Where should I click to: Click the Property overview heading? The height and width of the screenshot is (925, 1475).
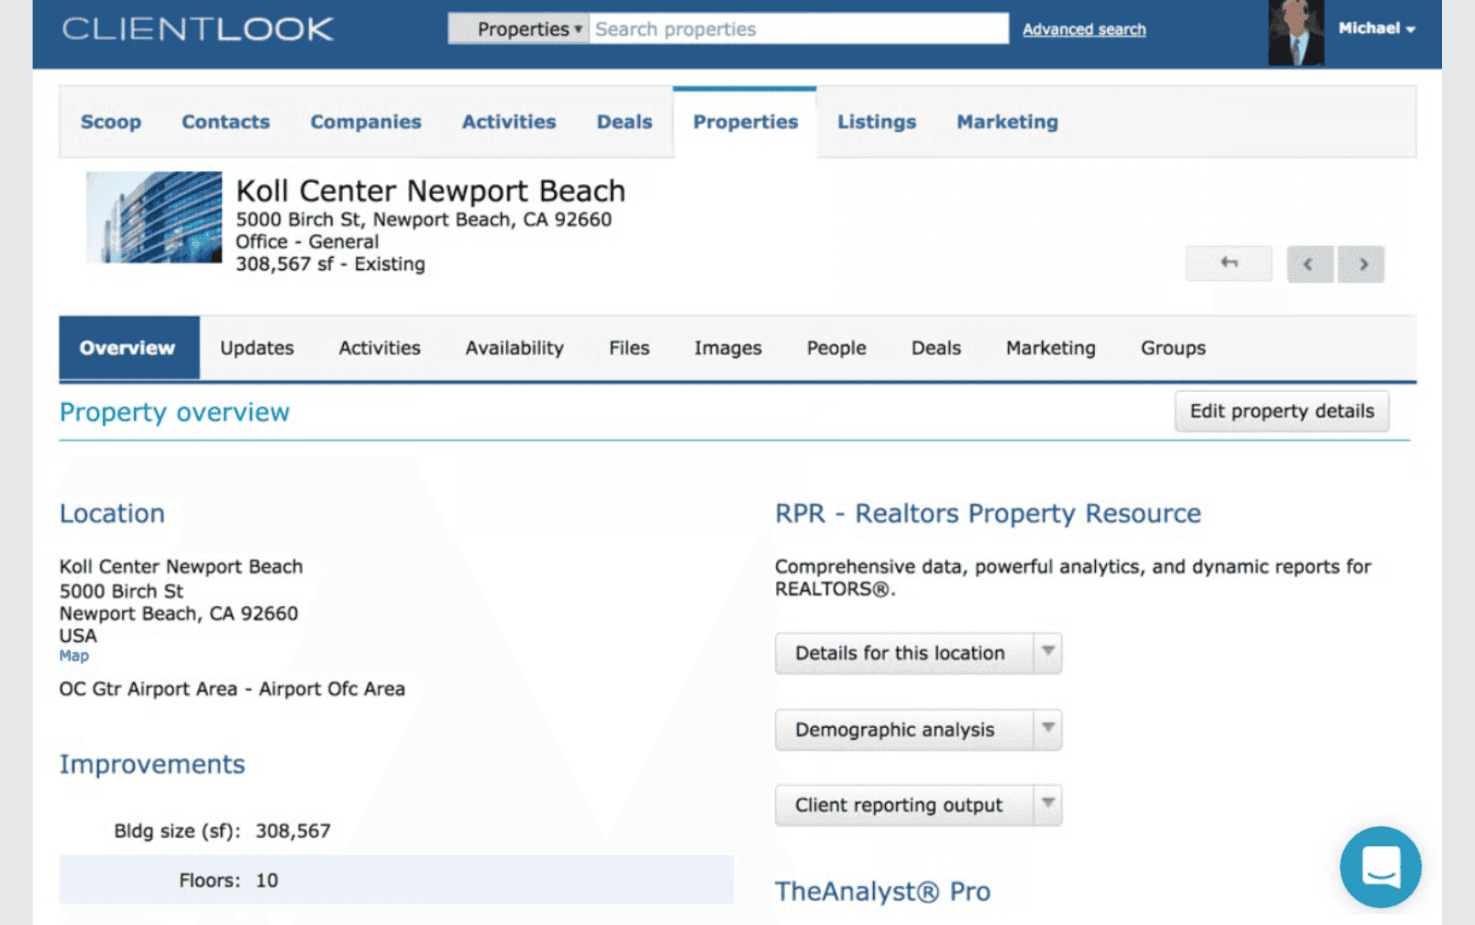click(x=175, y=412)
